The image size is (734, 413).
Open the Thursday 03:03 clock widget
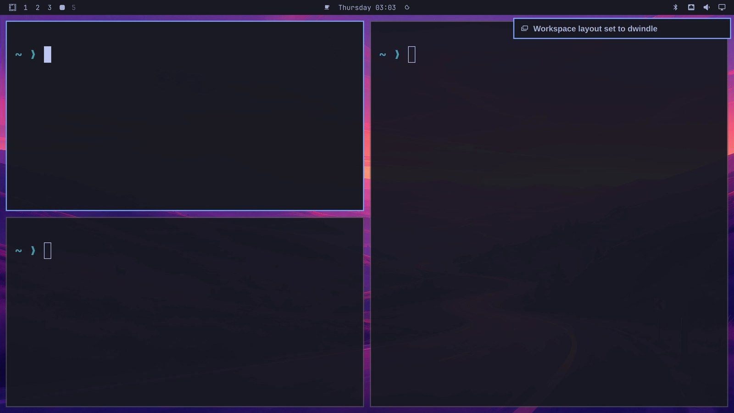367,7
